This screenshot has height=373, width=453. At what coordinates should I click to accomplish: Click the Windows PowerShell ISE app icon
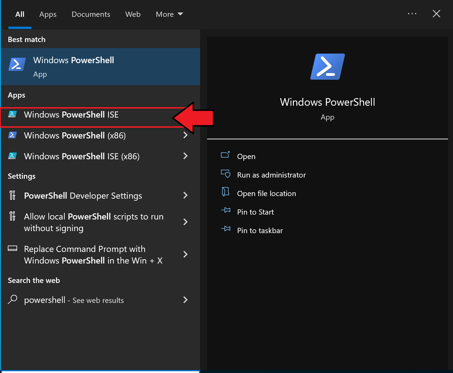click(x=12, y=114)
